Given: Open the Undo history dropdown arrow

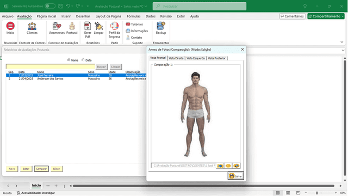Looking at the screenshot, I should click(x=72, y=6).
